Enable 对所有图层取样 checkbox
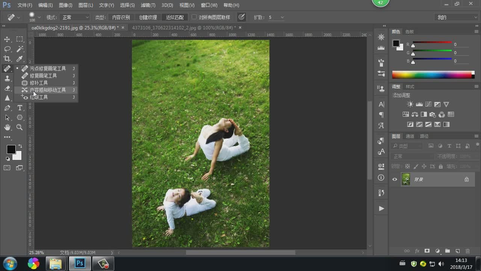This screenshot has height=271, width=481. coord(194,17)
